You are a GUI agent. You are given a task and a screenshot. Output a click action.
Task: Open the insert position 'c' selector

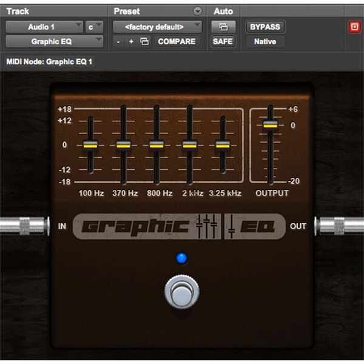[x=94, y=27]
